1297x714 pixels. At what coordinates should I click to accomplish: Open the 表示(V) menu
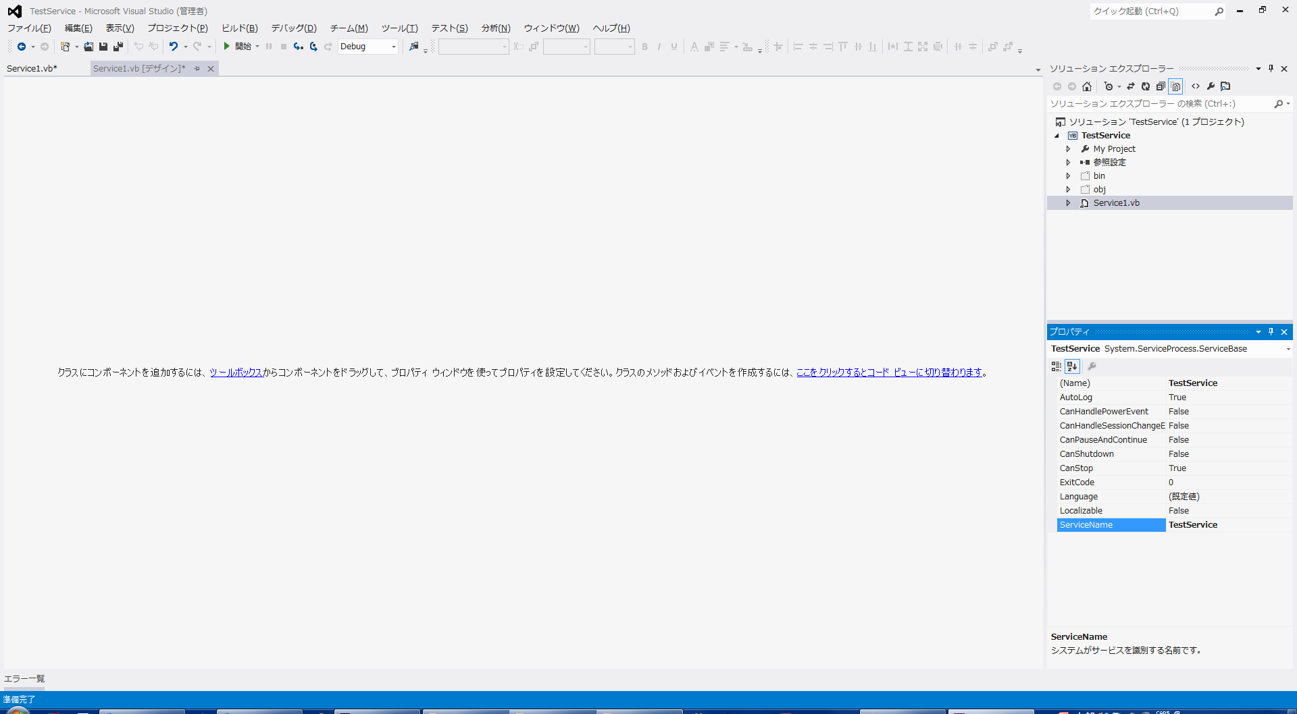tap(120, 28)
